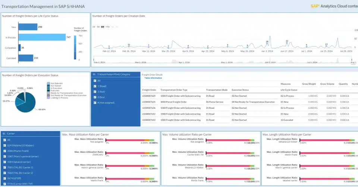Select freight order 6100007643
Viewport: 358px width, 187px height.
coord(149,120)
